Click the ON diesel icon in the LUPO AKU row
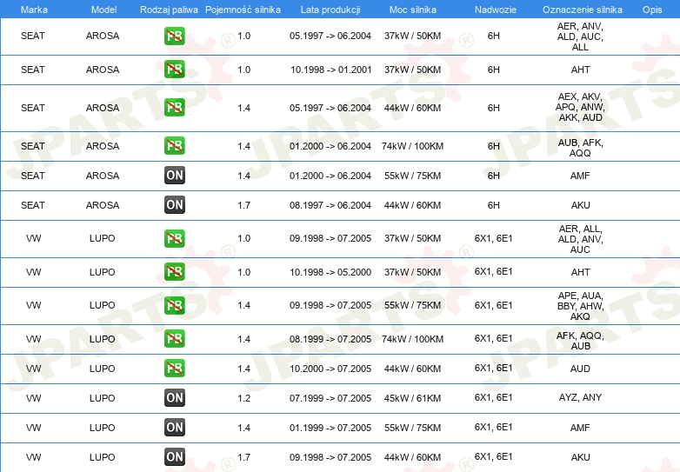The height and width of the screenshot is (472, 680). [174, 456]
